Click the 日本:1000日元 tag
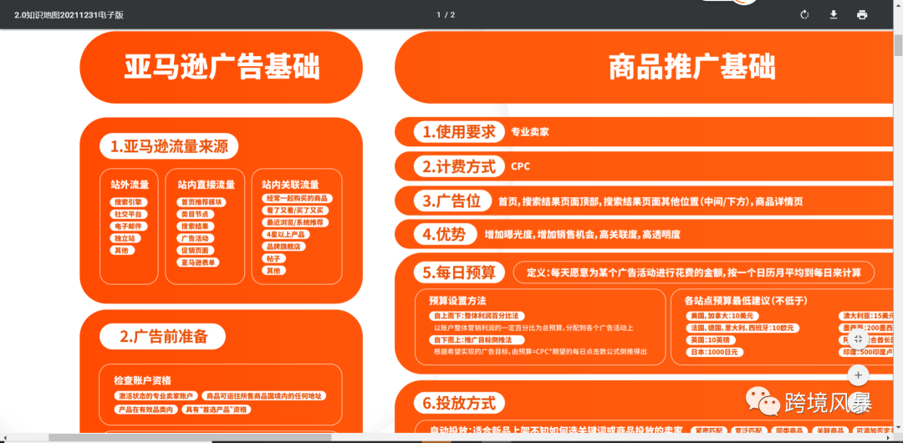This screenshot has height=443, width=903. tap(715, 353)
